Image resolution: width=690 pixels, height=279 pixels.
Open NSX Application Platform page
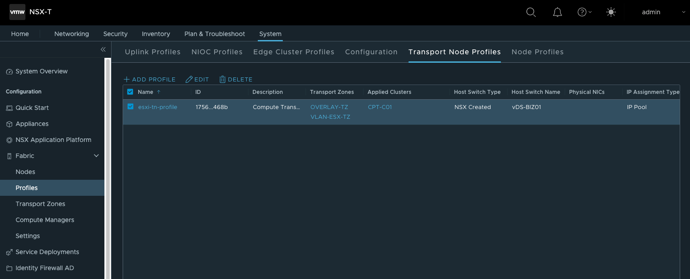coord(54,140)
